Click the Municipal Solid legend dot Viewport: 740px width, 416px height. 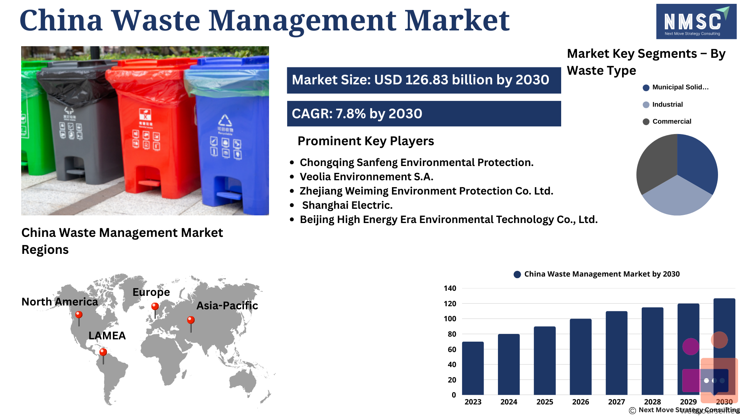pos(646,88)
